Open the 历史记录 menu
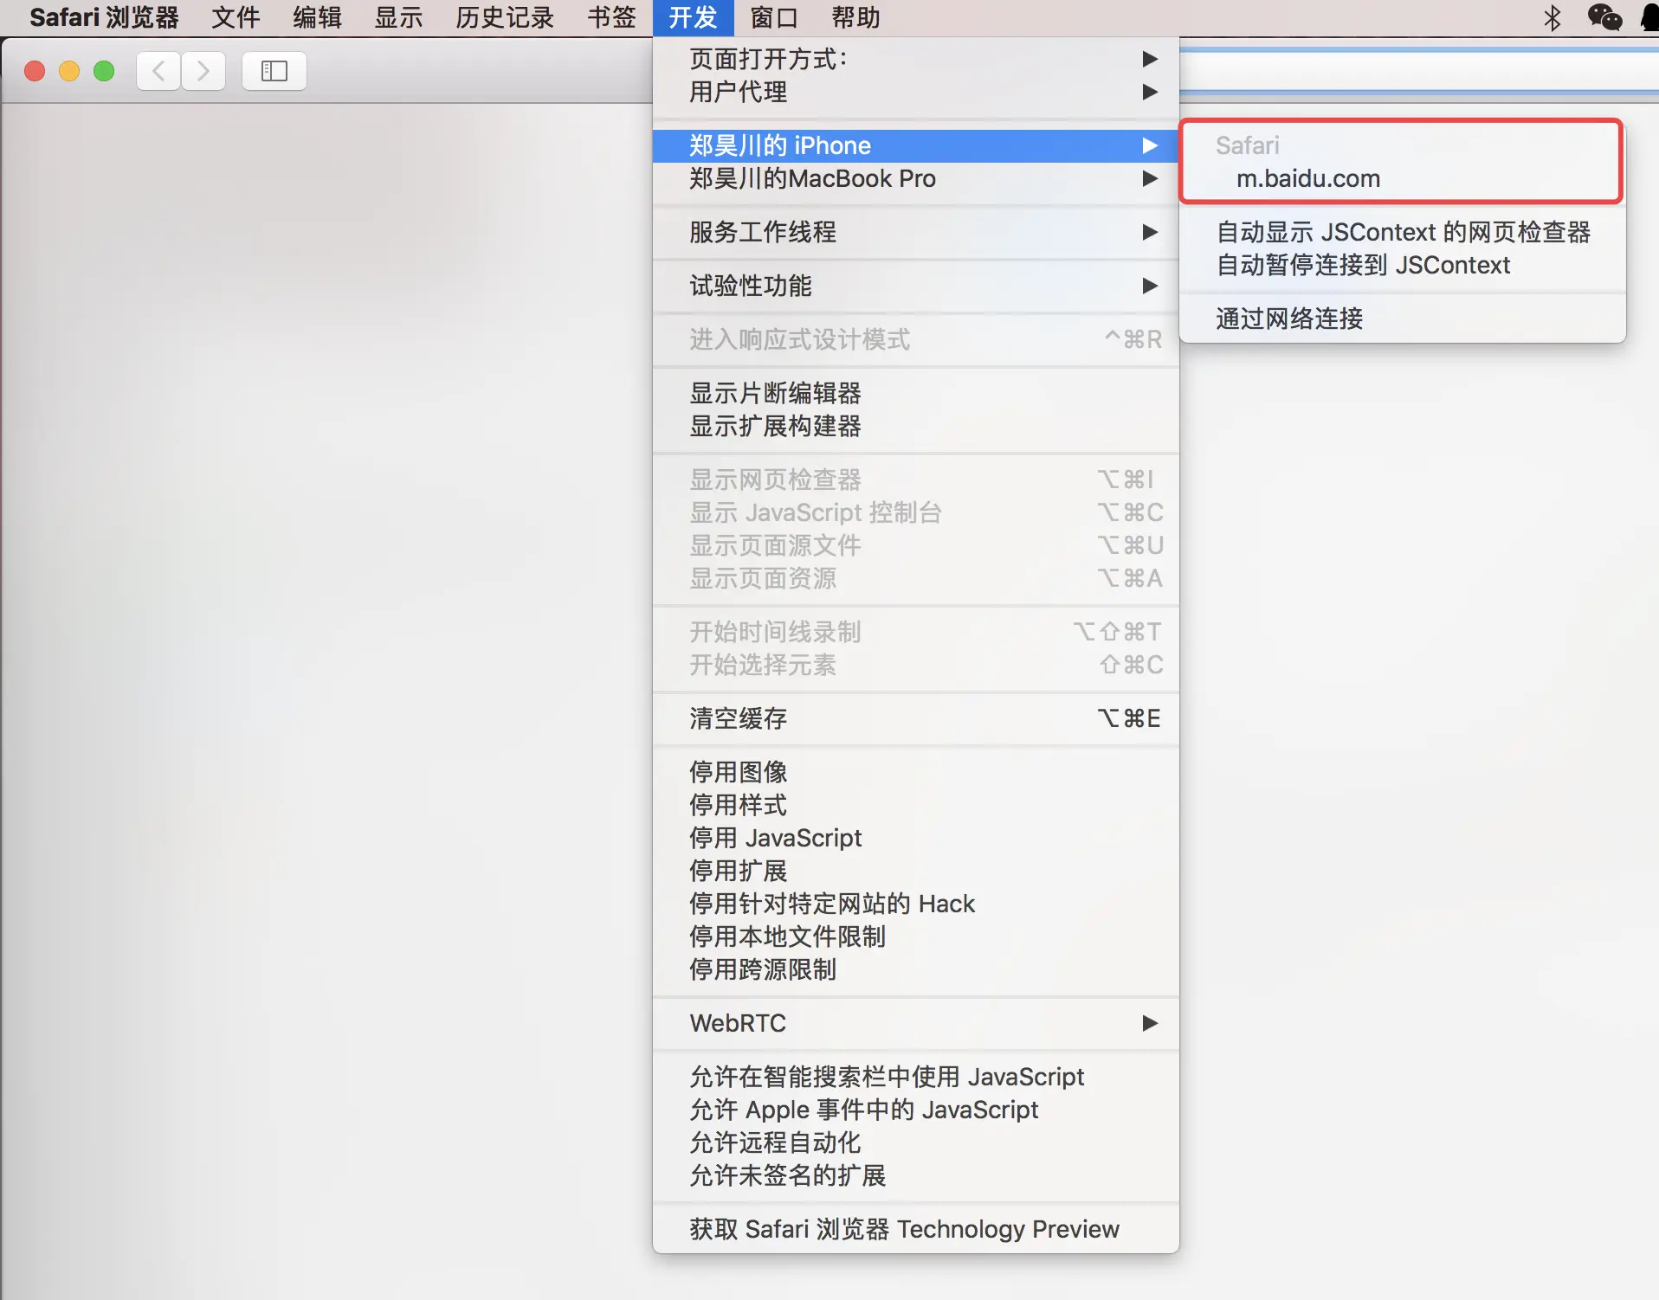The width and height of the screenshot is (1659, 1300). pyautogui.click(x=504, y=17)
